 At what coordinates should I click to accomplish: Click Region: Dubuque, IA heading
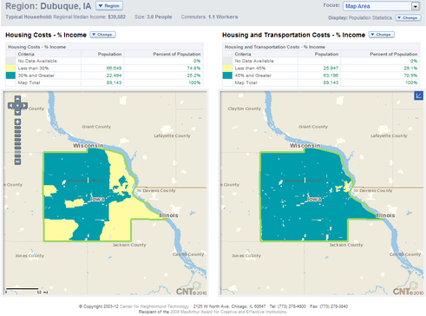point(49,6)
